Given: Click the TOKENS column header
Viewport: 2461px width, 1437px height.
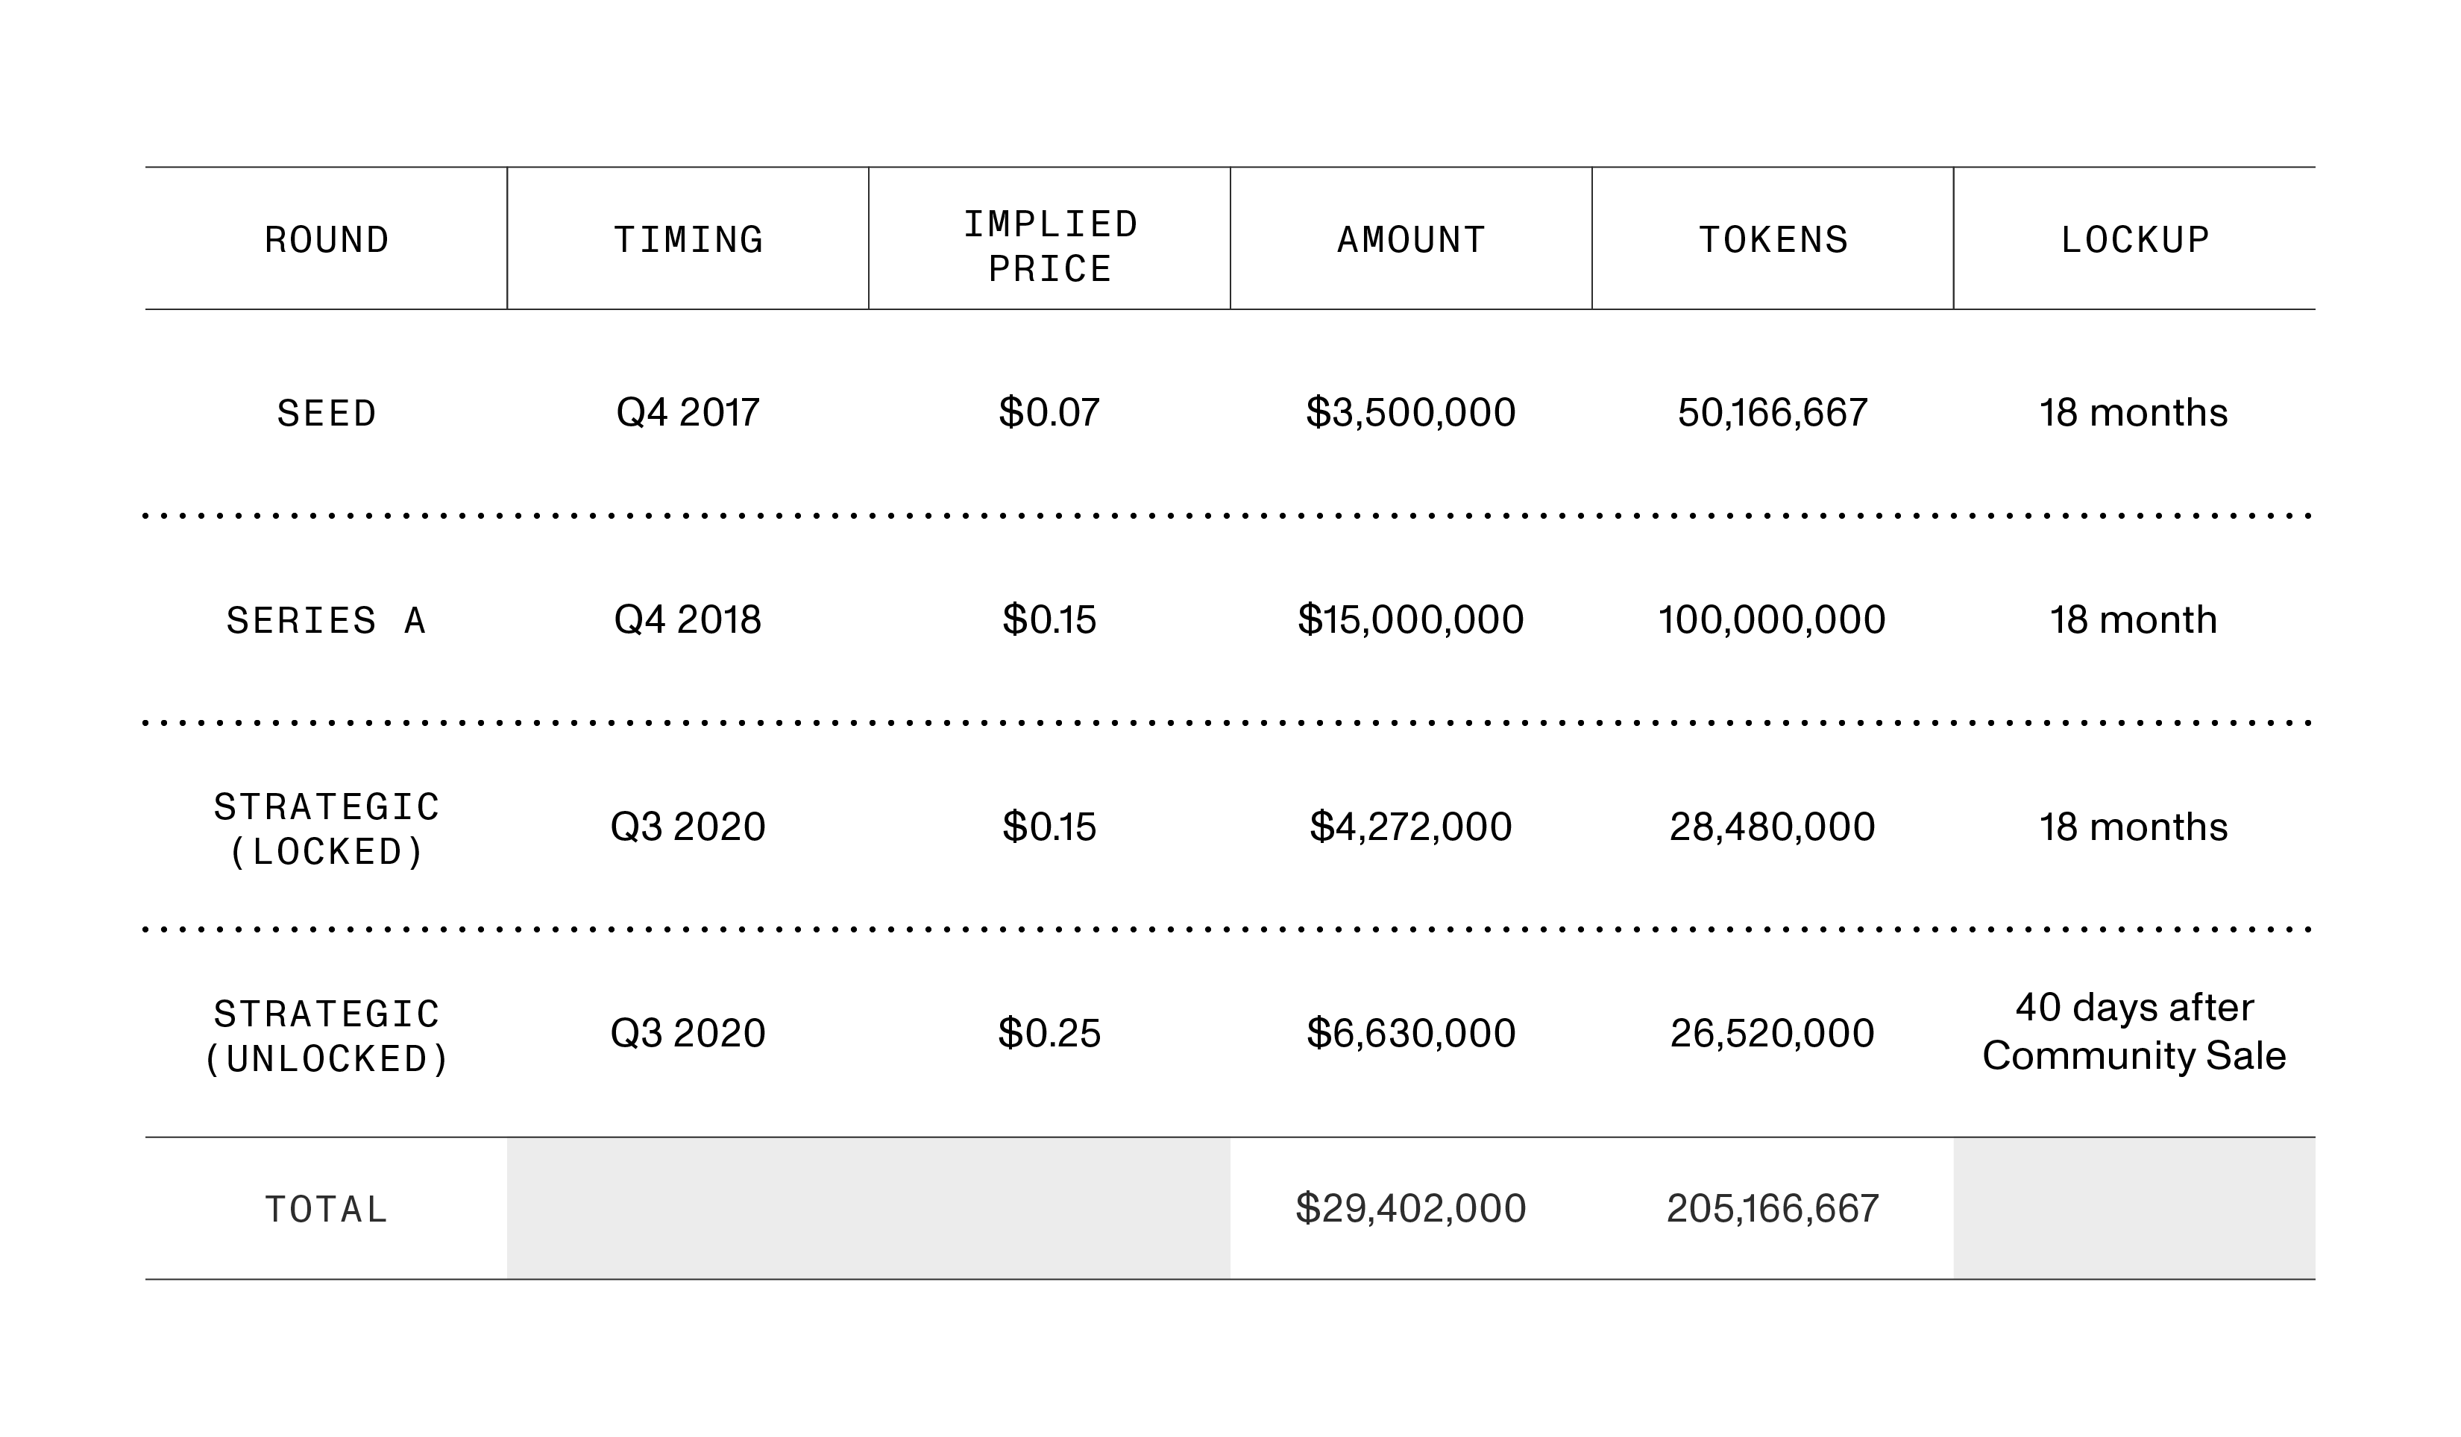Looking at the screenshot, I should pyautogui.click(x=1773, y=239).
